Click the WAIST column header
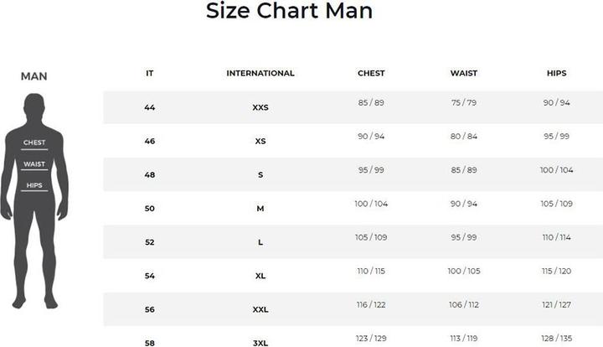 click(464, 73)
